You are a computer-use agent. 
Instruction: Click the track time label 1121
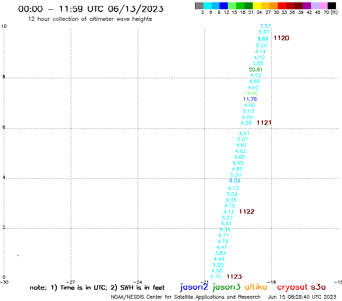[x=264, y=123]
